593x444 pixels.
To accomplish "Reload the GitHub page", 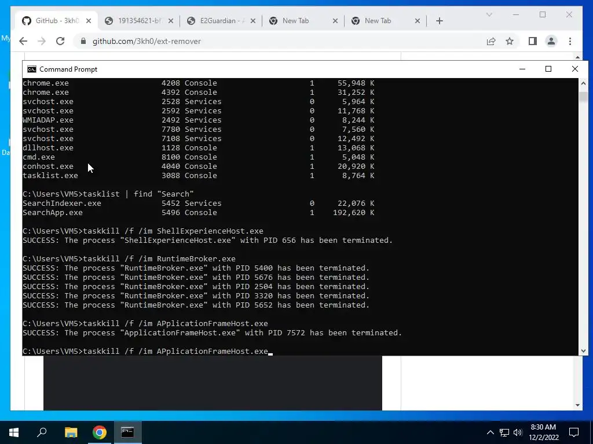I will [x=60, y=41].
